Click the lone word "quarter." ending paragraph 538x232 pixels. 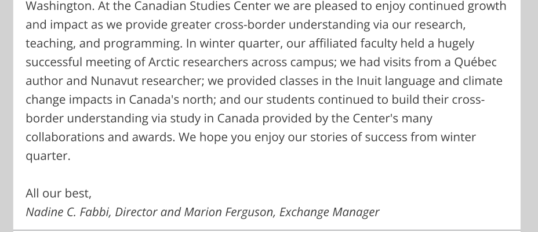(x=48, y=156)
